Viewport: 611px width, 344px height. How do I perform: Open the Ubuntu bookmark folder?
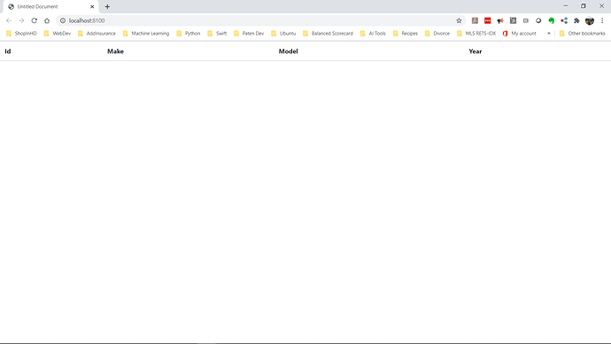[283, 34]
